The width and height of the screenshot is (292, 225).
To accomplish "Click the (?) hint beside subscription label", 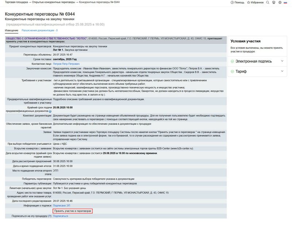I will click(x=50, y=216).
